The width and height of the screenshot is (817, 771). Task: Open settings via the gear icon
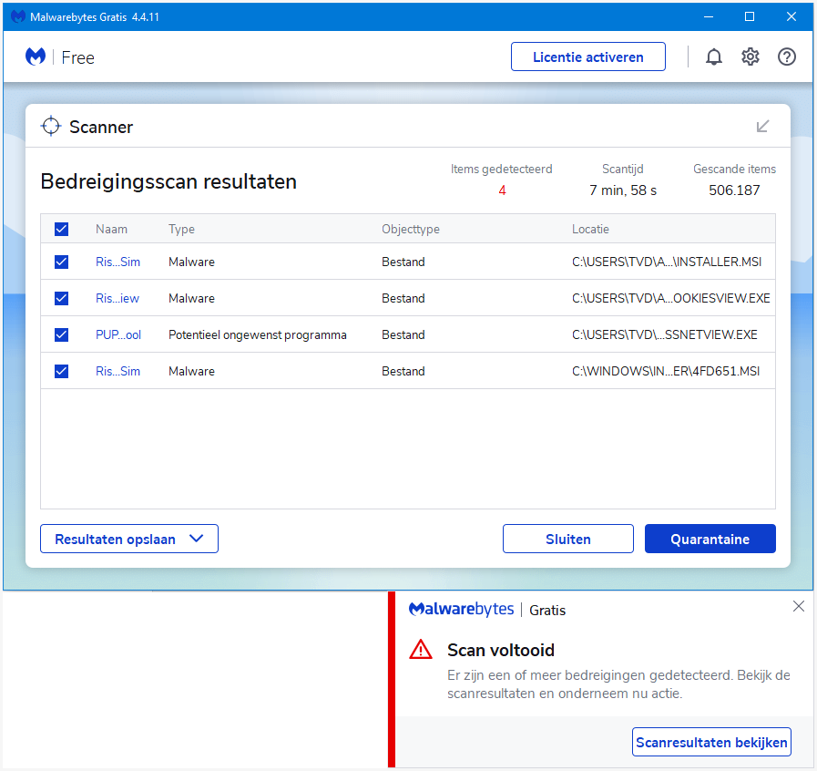(751, 57)
